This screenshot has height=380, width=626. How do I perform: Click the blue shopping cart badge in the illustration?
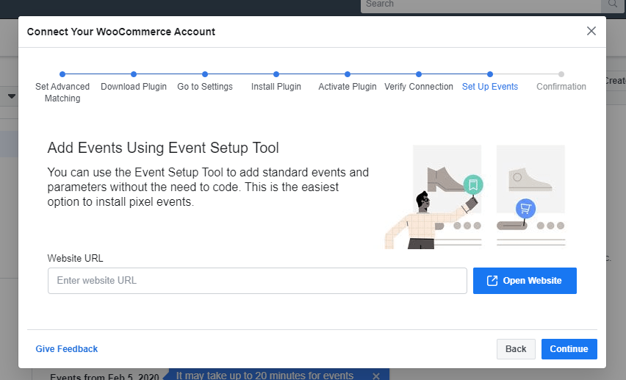(x=525, y=209)
